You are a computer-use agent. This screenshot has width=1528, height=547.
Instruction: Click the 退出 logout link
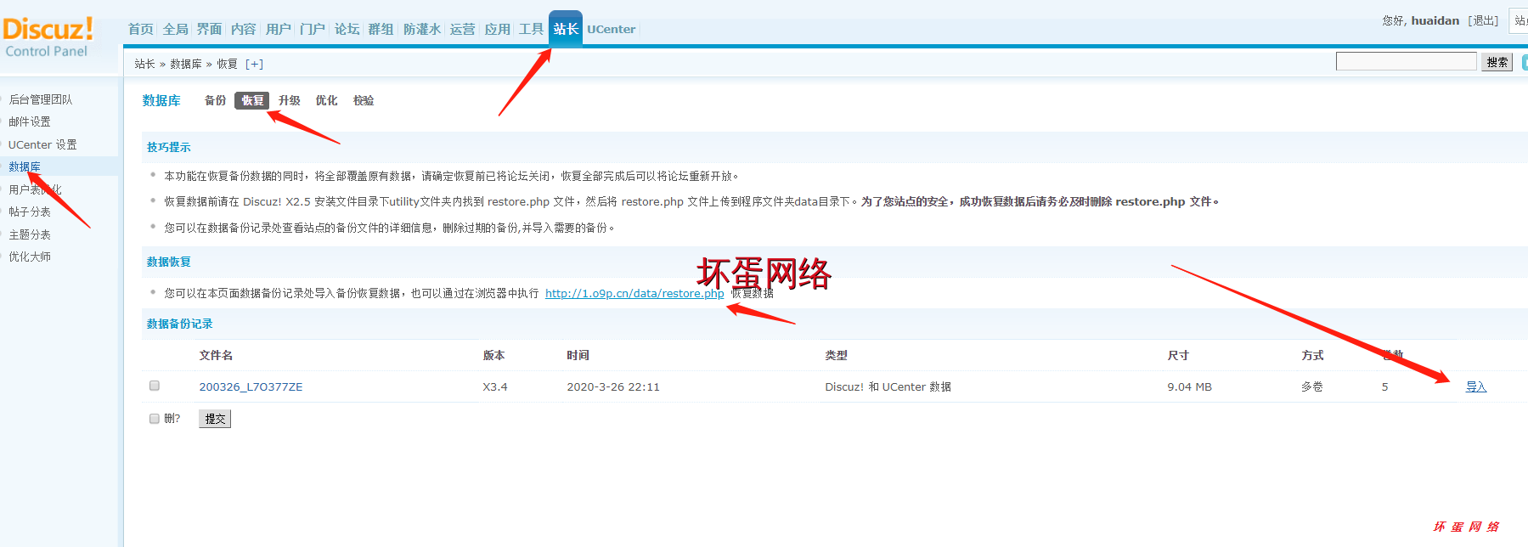[1483, 20]
